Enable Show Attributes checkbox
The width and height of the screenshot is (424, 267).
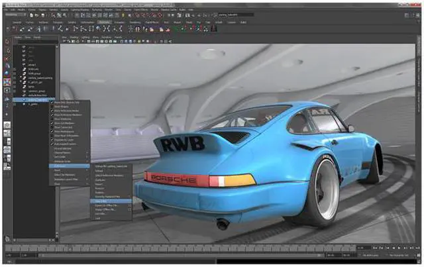pyautogui.click(x=52, y=119)
